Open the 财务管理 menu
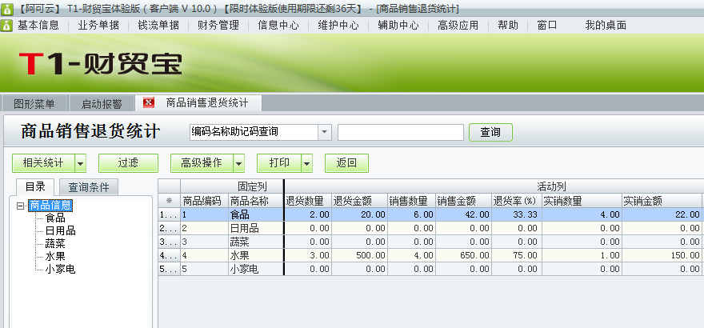704x328 pixels. click(x=218, y=26)
